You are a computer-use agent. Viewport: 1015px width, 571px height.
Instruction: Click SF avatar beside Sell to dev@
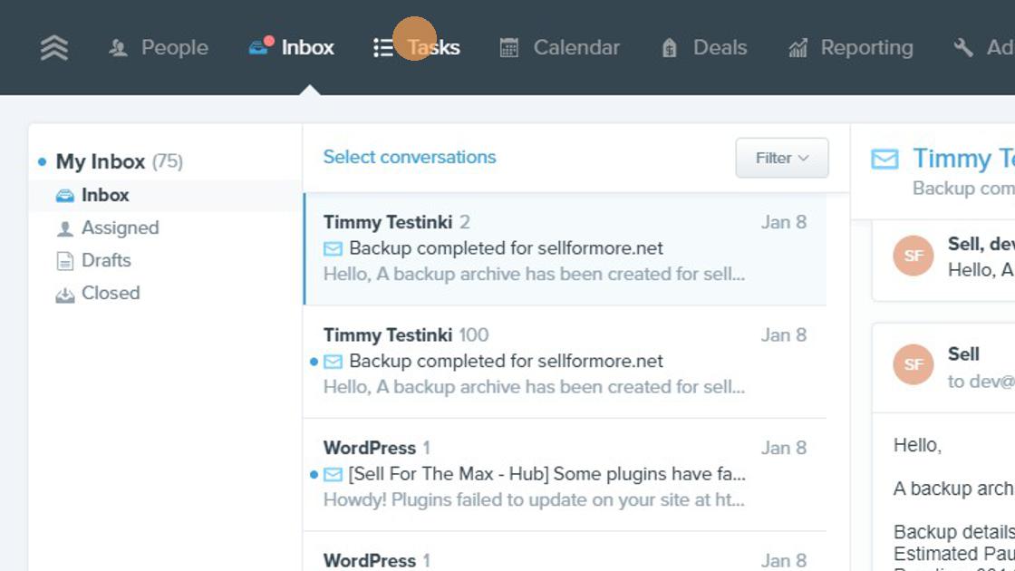(913, 364)
